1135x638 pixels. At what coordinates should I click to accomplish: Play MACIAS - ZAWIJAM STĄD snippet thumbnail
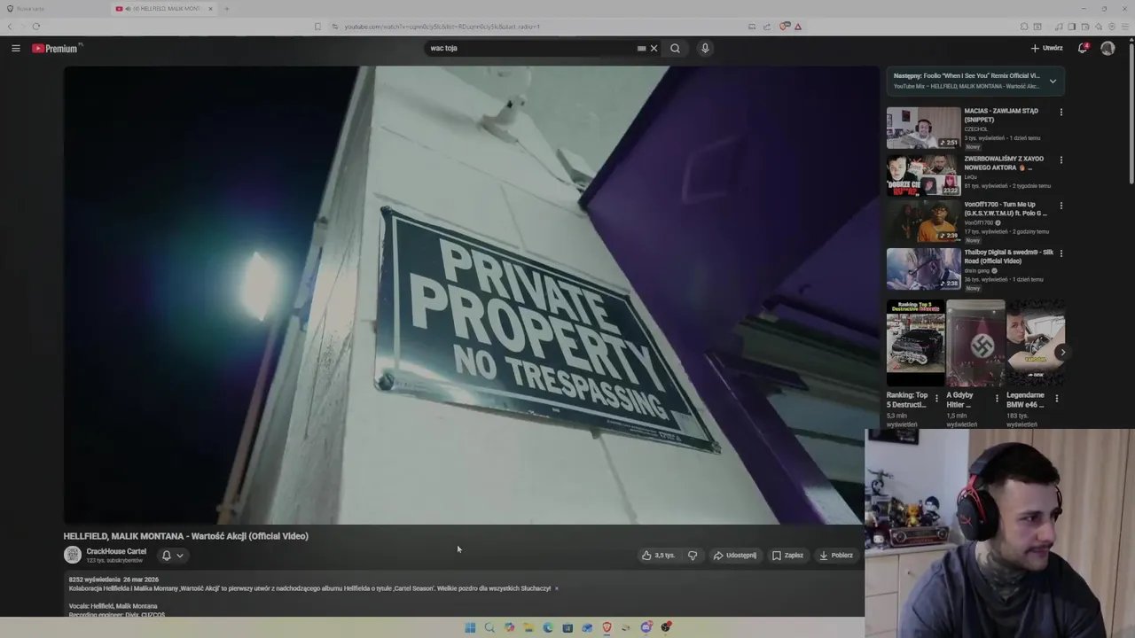pos(923,128)
